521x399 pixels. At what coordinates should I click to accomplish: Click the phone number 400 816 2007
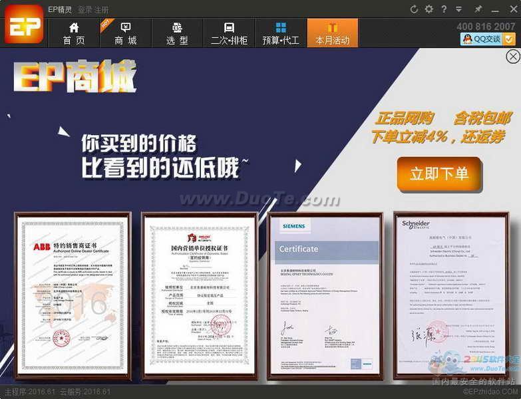click(486, 27)
